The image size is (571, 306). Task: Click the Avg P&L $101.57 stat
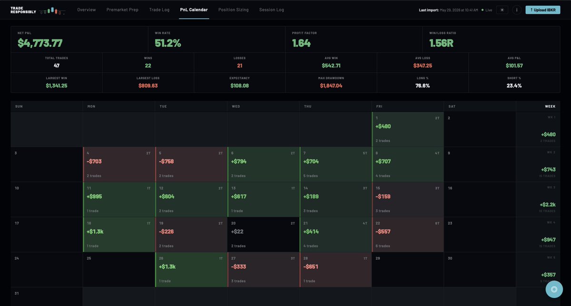tap(514, 62)
